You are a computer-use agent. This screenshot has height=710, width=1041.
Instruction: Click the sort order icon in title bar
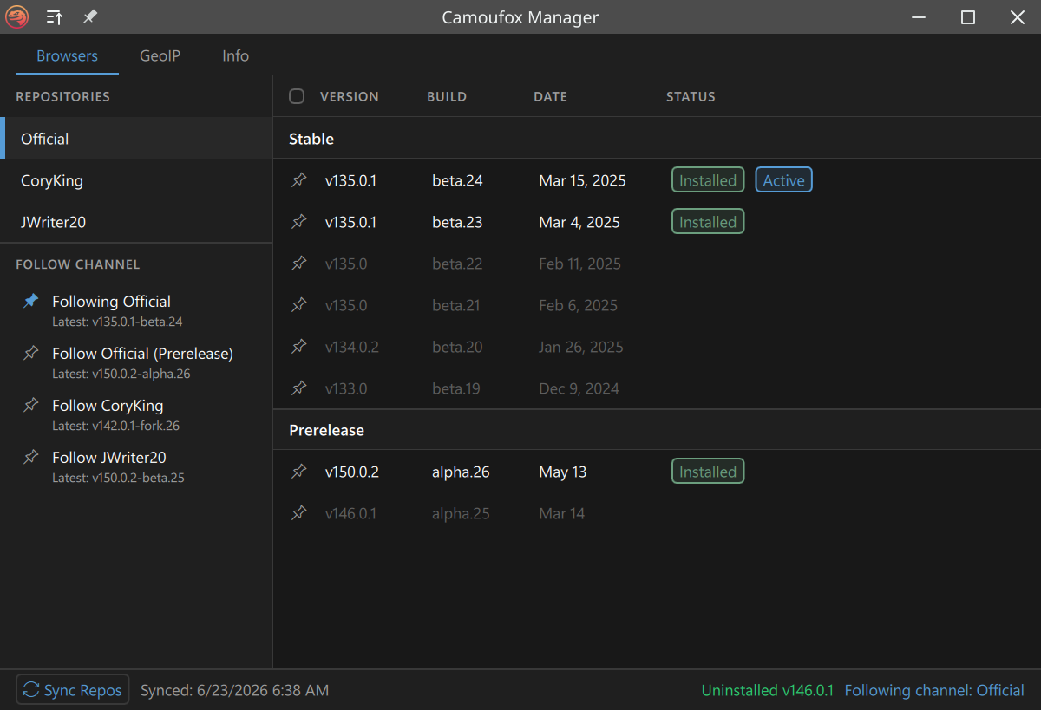(55, 17)
